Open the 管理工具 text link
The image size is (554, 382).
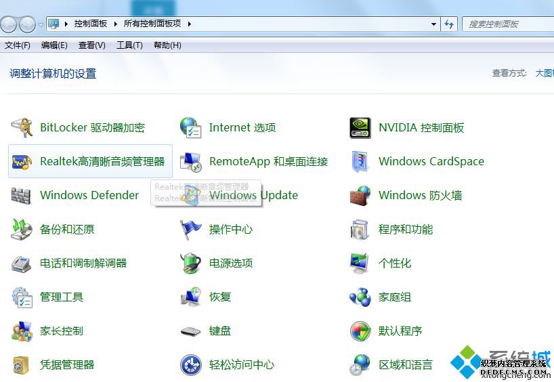click(62, 297)
